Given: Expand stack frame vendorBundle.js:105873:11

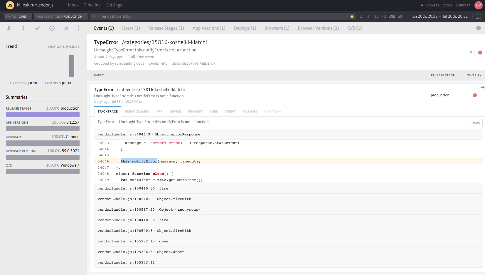Looking at the screenshot, I should click(x=288, y=262).
